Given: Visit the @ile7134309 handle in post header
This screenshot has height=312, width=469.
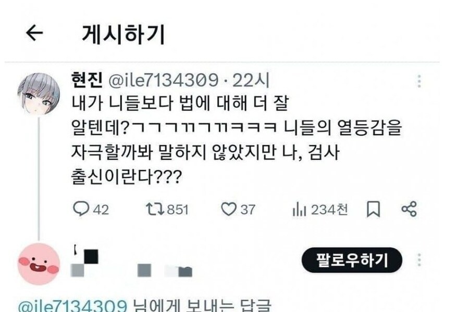Looking at the screenshot, I should click(163, 80).
